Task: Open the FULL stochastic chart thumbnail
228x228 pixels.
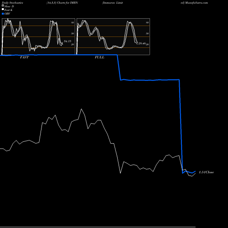Action: point(113,36)
